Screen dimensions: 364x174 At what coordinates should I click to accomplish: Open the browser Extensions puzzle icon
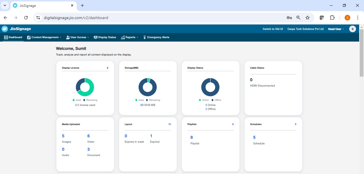pyautogui.click(x=332, y=18)
